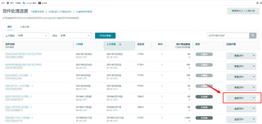The image size is (262, 124).
Task: Click the 2019年12月14日 last-updated date
Action: click(115, 118)
